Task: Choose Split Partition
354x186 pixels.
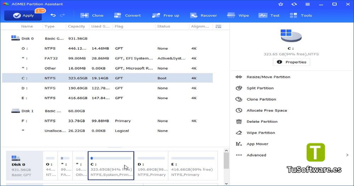Action: click(255, 88)
